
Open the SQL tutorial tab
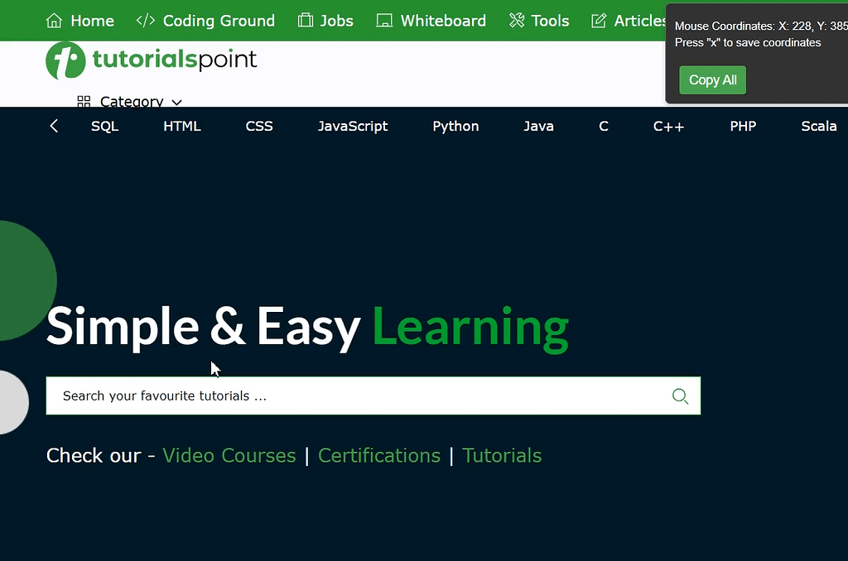pos(104,127)
